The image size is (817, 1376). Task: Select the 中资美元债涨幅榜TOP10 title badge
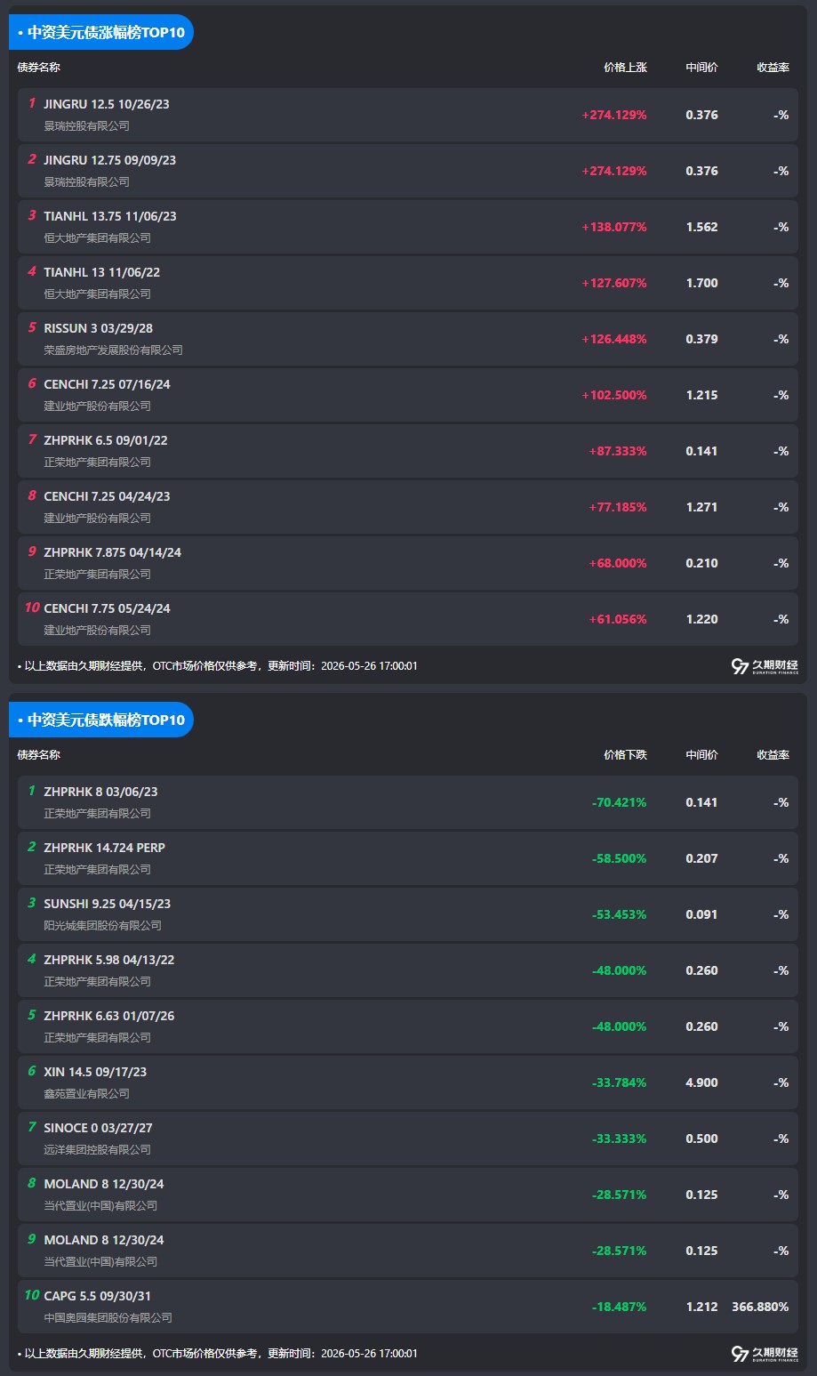(101, 32)
